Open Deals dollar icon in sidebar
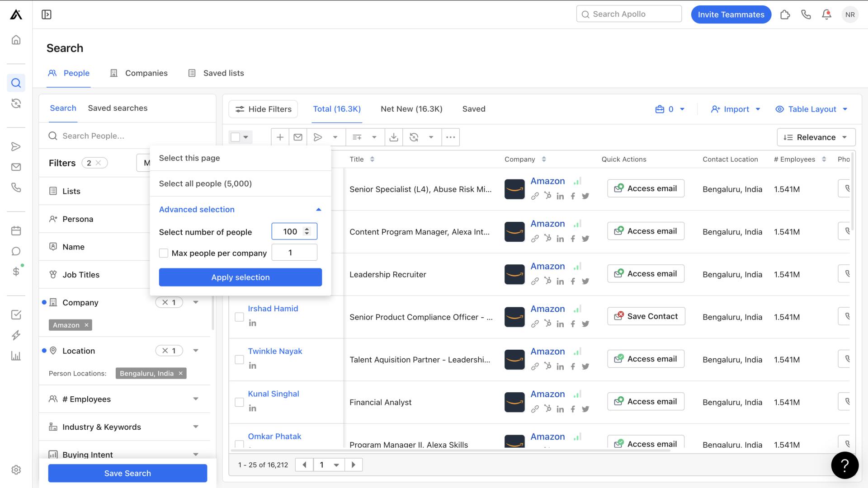868x488 pixels. (16, 272)
